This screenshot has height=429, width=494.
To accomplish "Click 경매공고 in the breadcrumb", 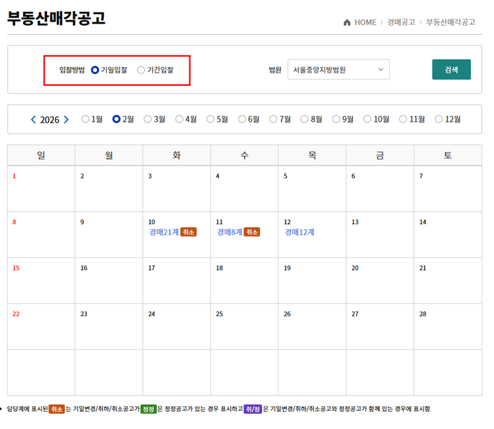I will point(401,22).
